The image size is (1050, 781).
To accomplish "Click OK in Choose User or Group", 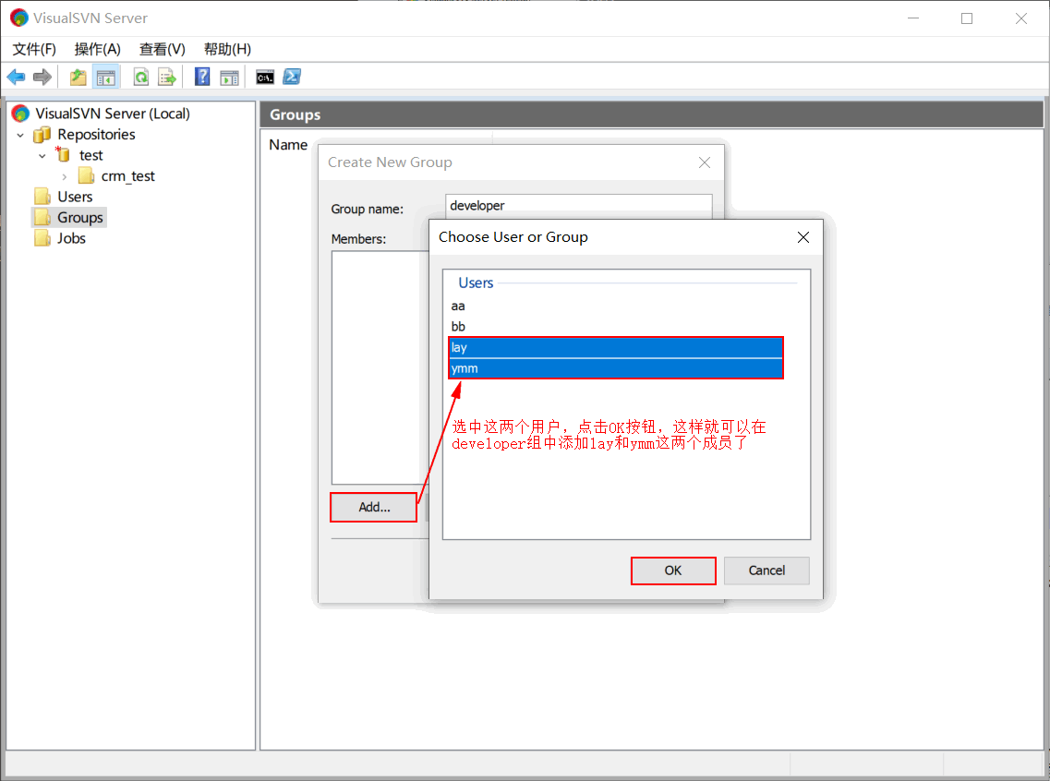I will point(673,571).
